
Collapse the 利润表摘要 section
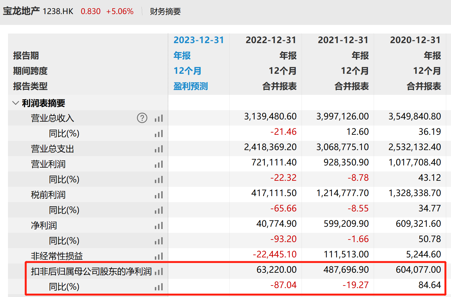coord(15,103)
